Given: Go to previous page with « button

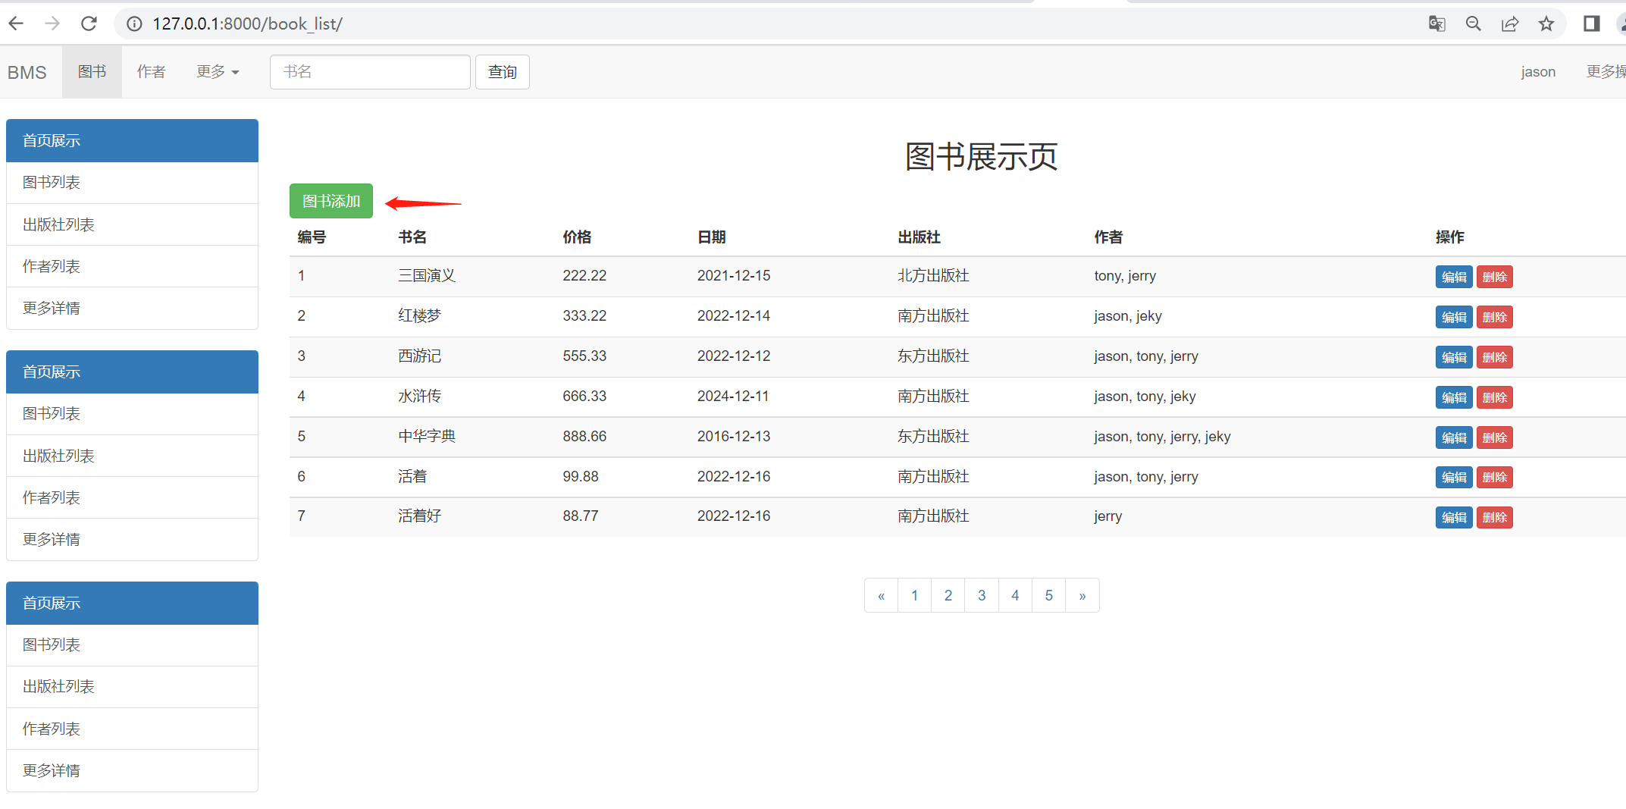Looking at the screenshot, I should pos(881,595).
